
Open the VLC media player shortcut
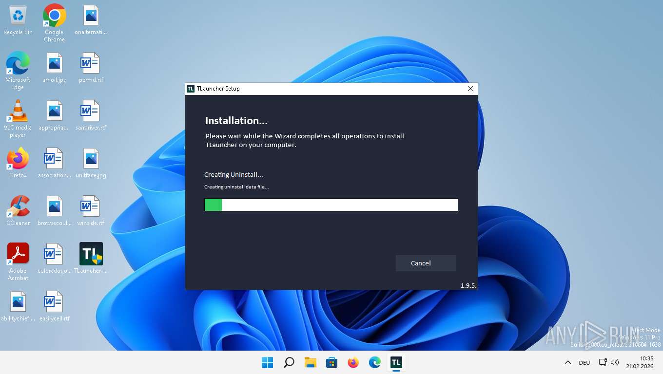[x=18, y=119]
